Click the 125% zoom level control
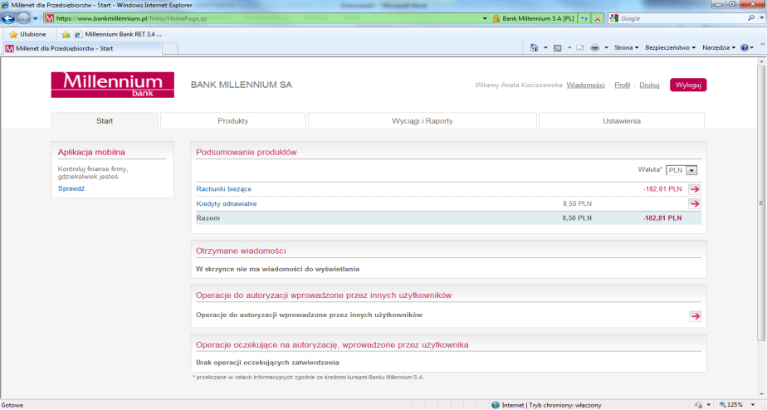The height and width of the screenshot is (410, 767). [732, 405]
